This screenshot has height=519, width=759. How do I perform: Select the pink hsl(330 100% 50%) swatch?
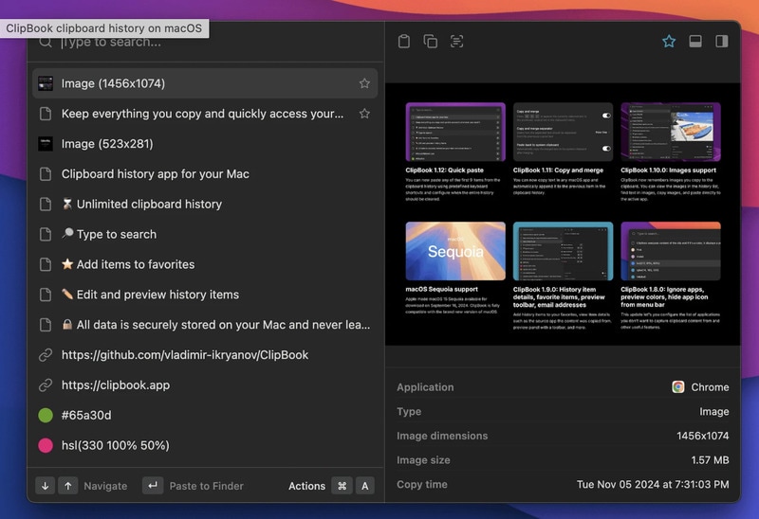coord(46,446)
